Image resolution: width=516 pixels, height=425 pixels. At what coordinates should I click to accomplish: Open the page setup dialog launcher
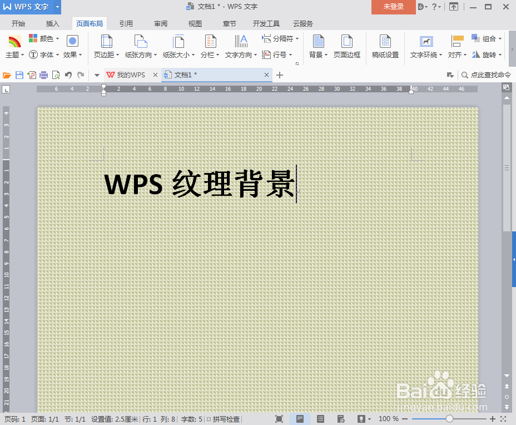coord(297,63)
